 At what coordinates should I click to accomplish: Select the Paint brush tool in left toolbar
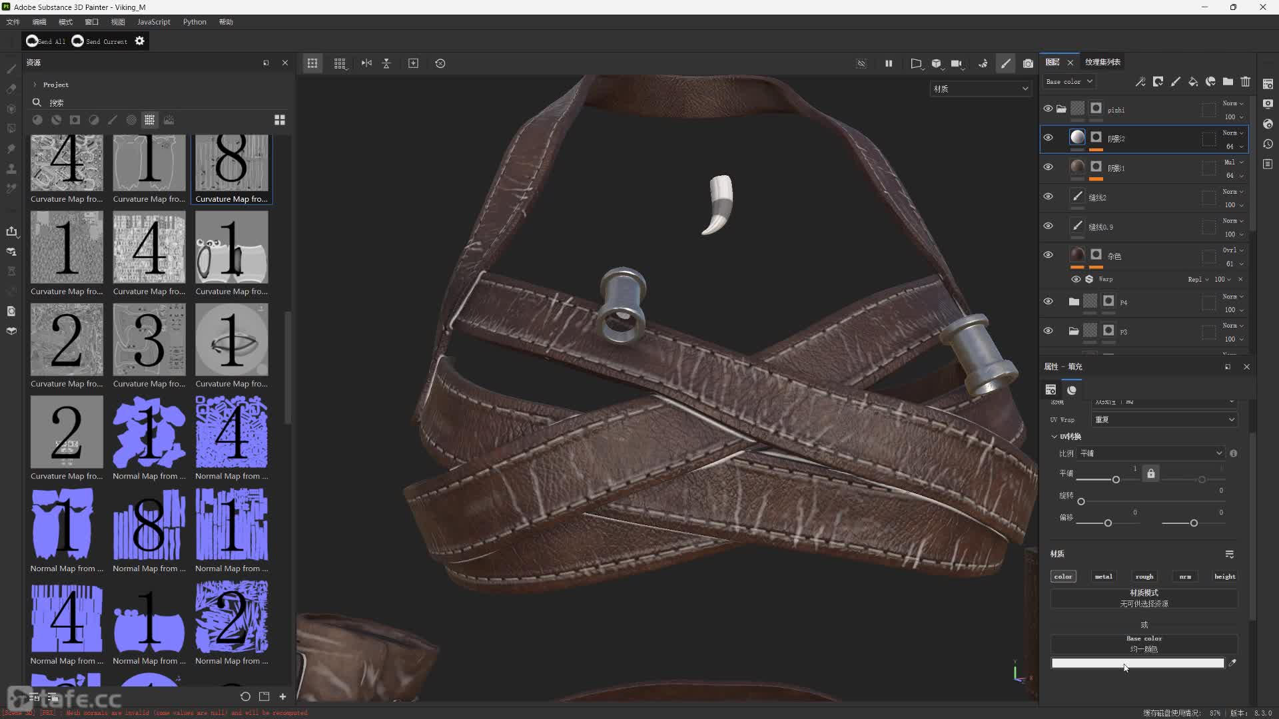pos(11,69)
